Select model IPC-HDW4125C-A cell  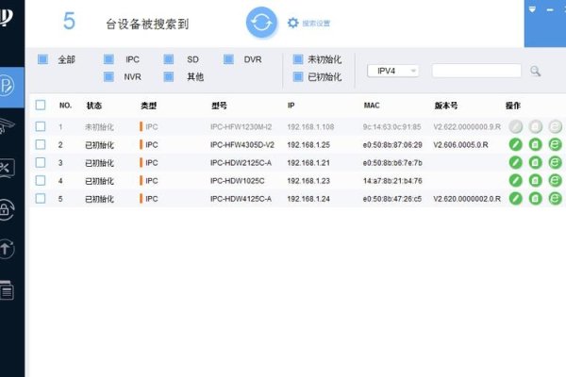click(241, 199)
